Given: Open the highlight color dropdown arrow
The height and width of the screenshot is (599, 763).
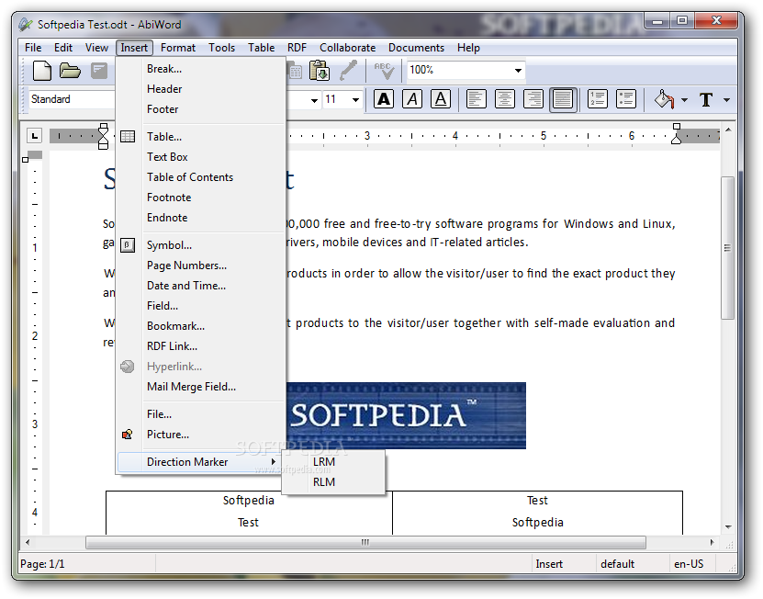Looking at the screenshot, I should point(684,100).
